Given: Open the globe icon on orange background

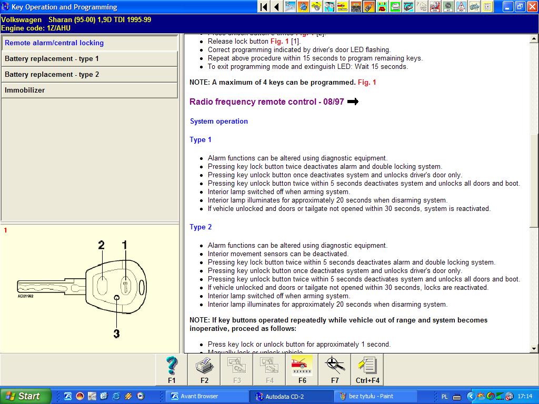Looking at the screenshot, I should [303, 6].
